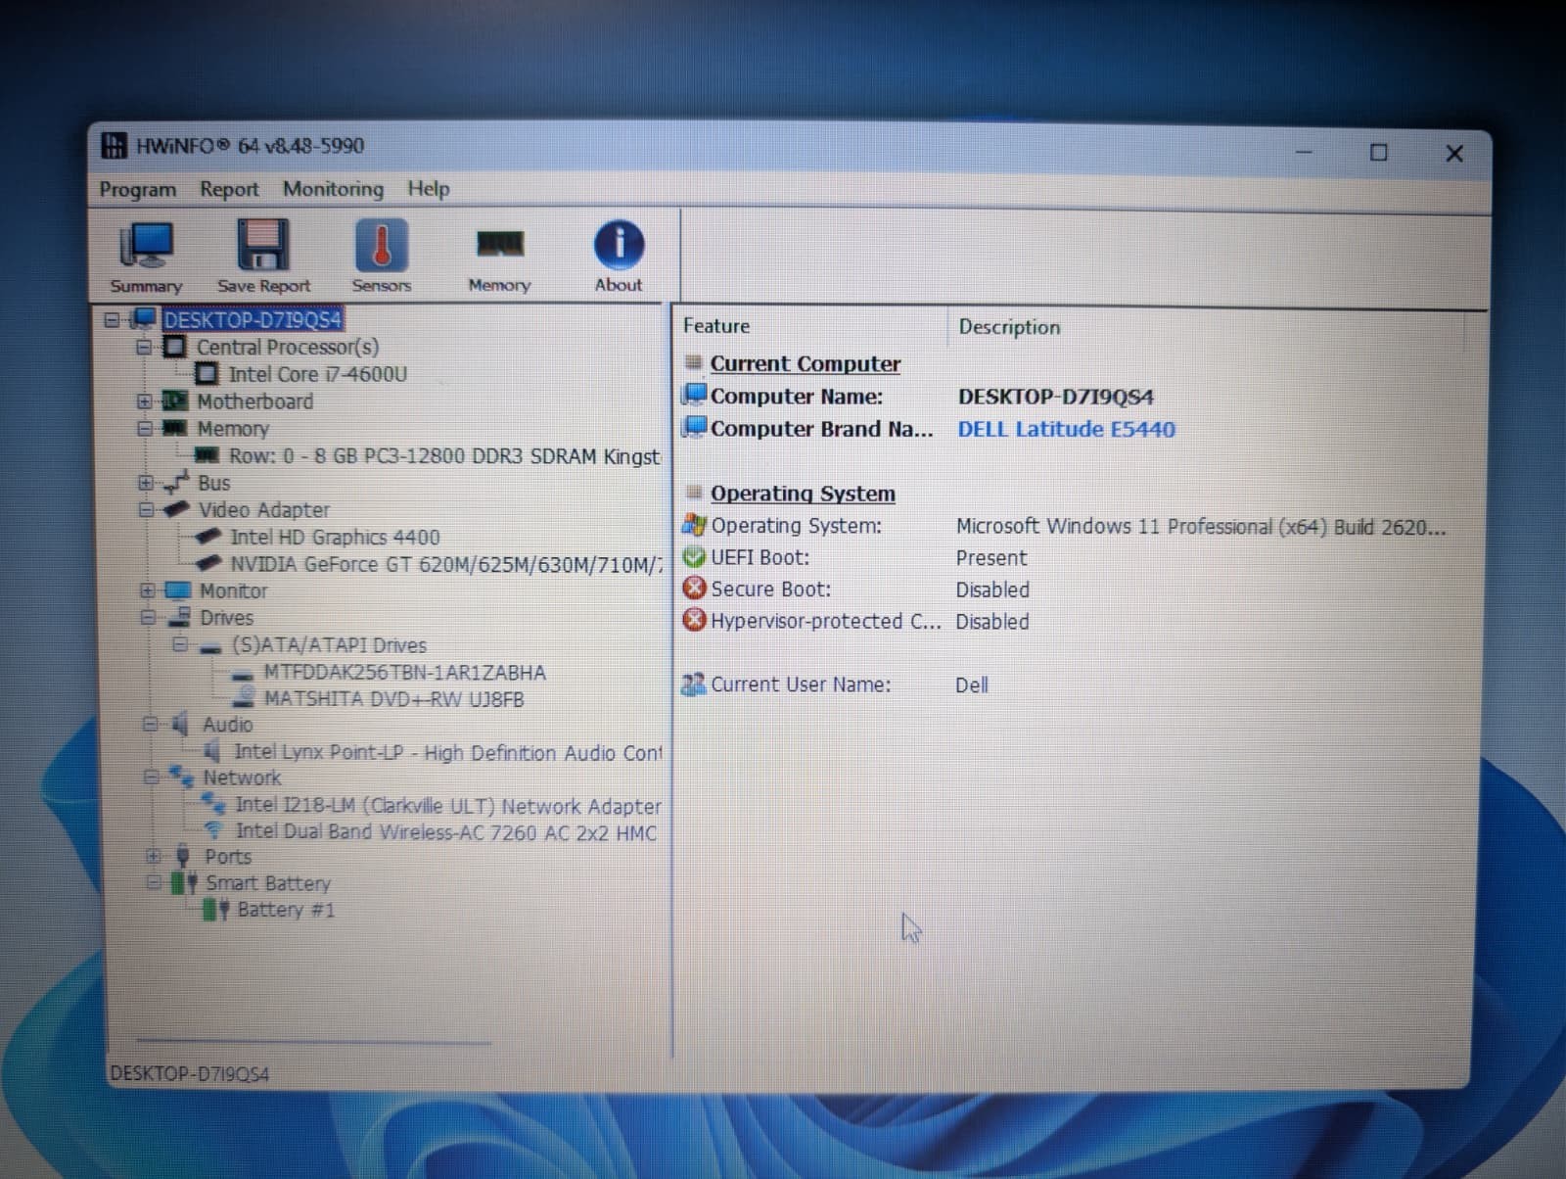The width and height of the screenshot is (1566, 1179).
Task: Select the 8 GB PC3-12800 DDR3 memory row
Action: 444,456
